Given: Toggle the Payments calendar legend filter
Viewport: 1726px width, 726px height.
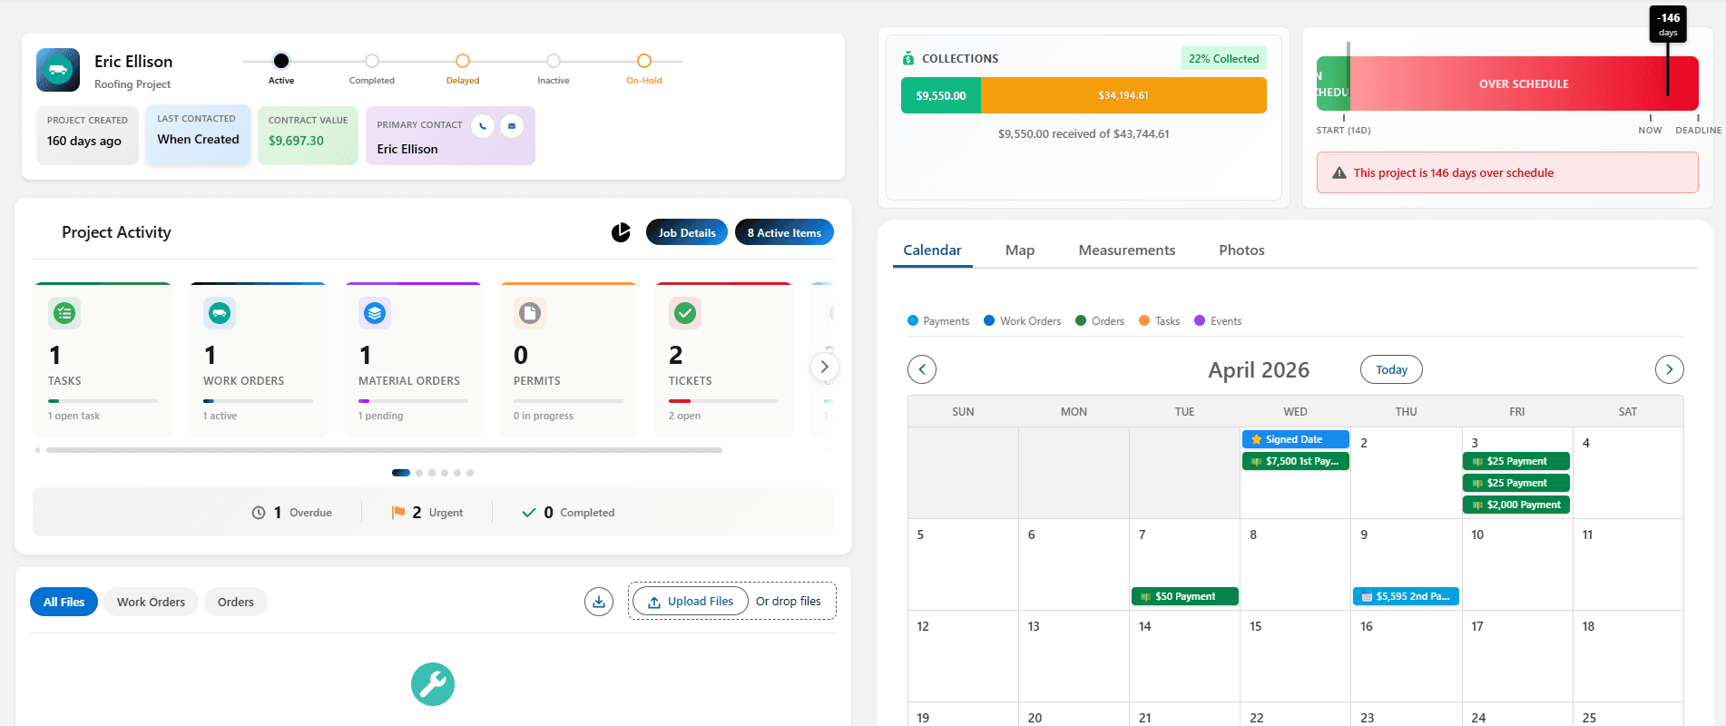Looking at the screenshot, I should (x=938, y=321).
